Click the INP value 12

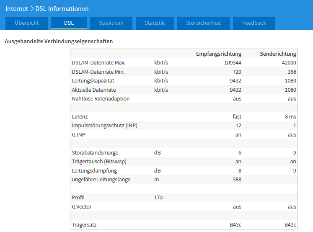[238, 126]
